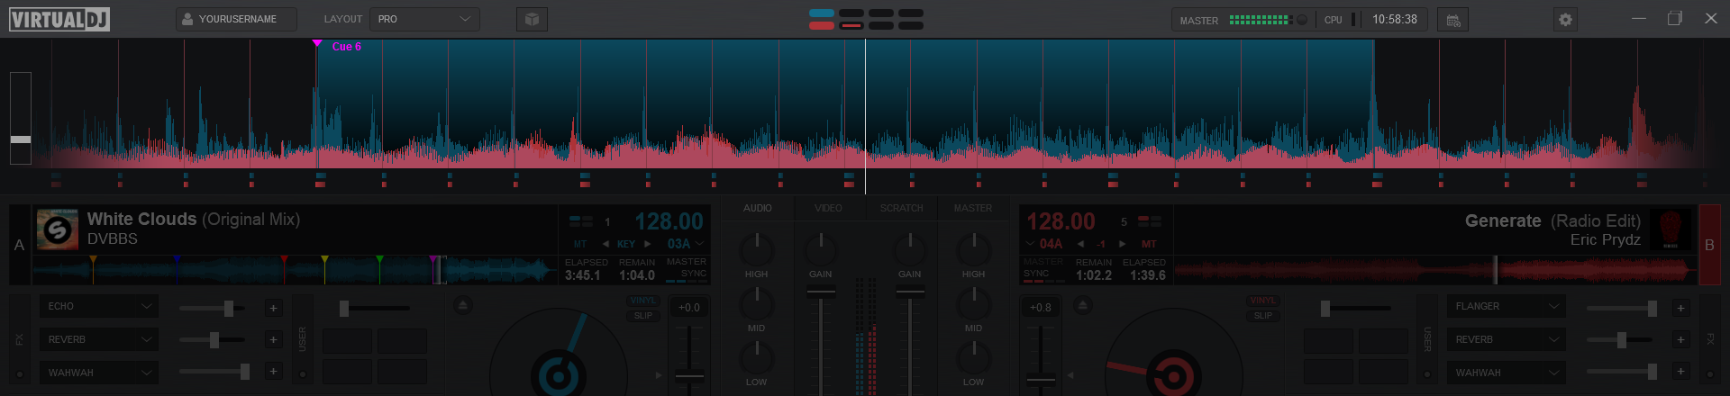Lower key with left arrow on deck B
The image size is (1730, 396).
(1080, 244)
